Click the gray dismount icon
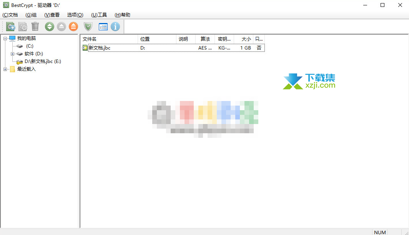 tap(61, 26)
